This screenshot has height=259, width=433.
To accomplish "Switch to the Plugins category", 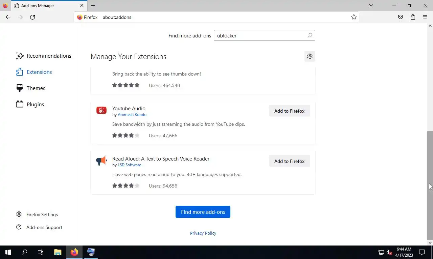I will tap(30, 105).
